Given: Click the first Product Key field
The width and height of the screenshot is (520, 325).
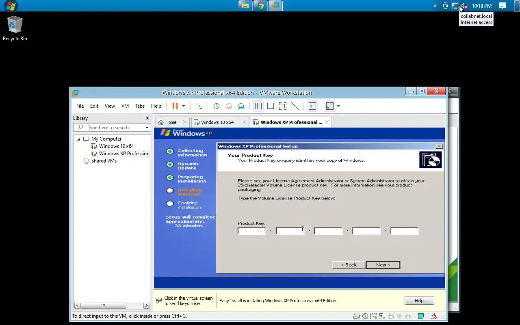Looking at the screenshot, I should 252,231.
